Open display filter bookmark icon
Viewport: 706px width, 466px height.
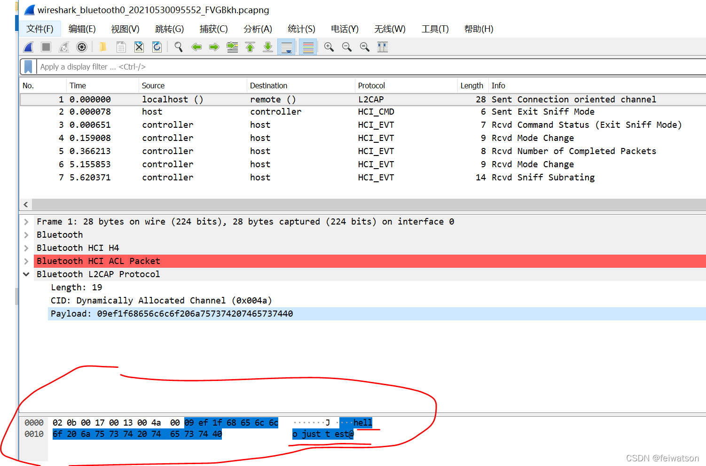click(x=28, y=67)
